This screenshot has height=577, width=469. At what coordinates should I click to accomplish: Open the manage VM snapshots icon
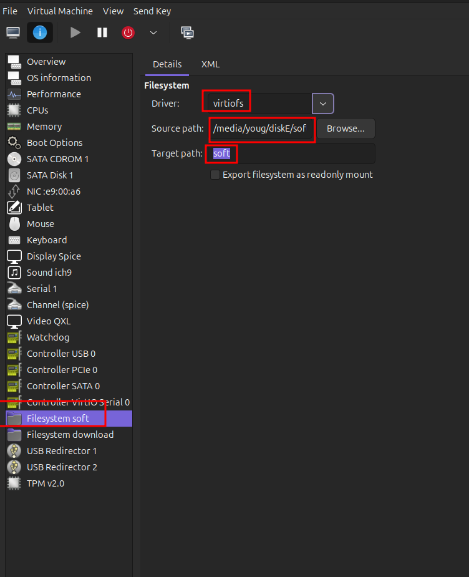(x=187, y=32)
